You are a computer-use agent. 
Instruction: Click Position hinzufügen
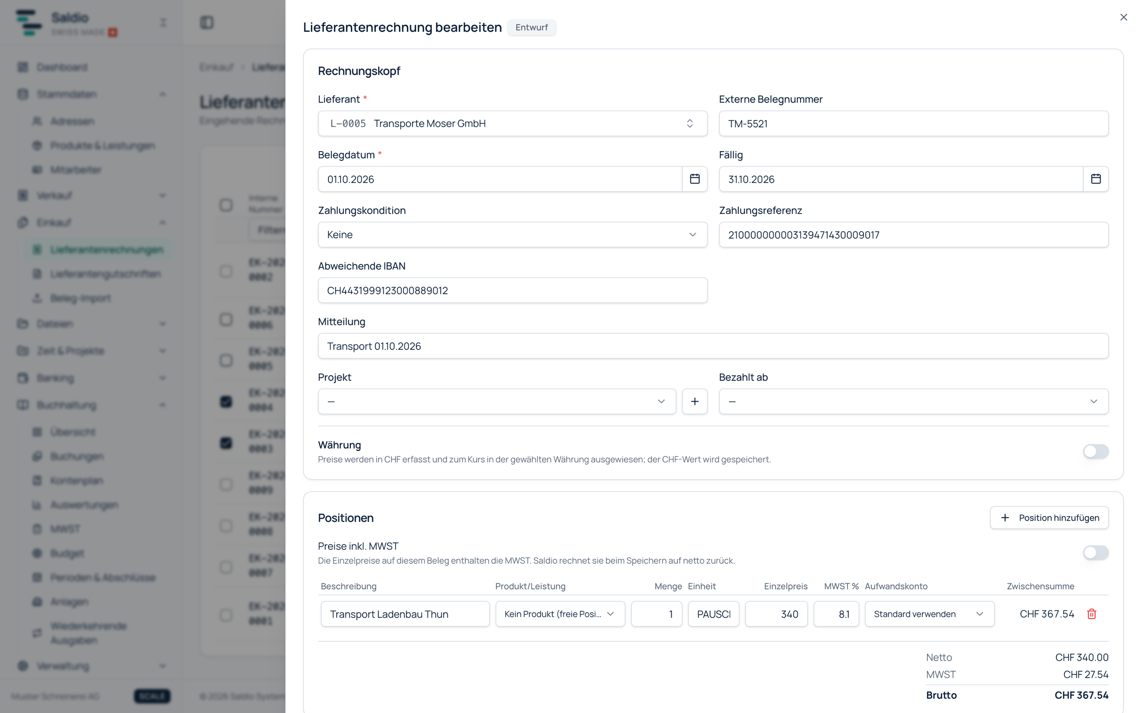coord(1049,517)
